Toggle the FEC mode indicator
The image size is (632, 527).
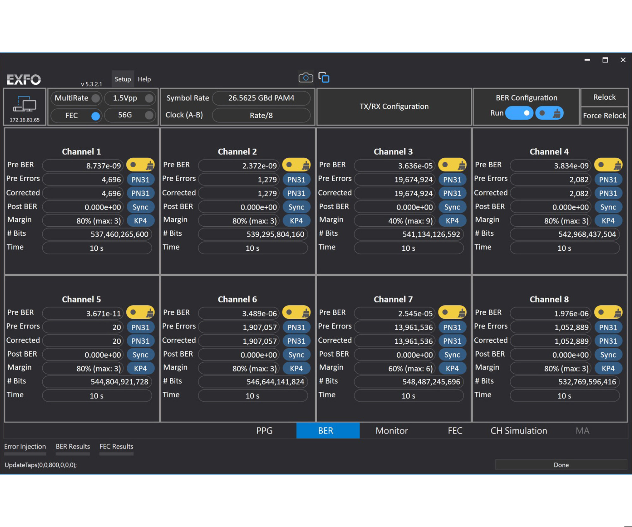tap(95, 116)
